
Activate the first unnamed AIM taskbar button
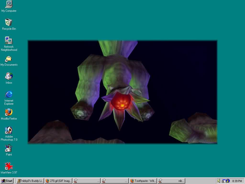pyautogui.click(x=87, y=181)
